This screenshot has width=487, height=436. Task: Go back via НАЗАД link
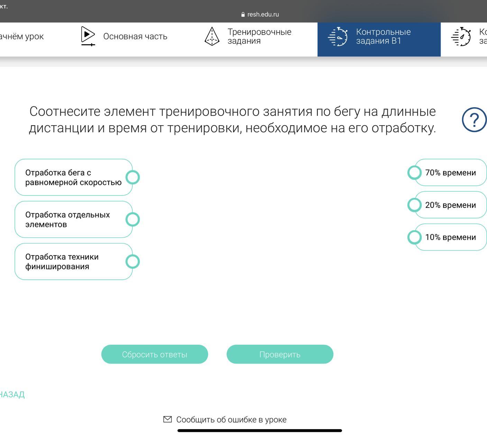coord(12,394)
